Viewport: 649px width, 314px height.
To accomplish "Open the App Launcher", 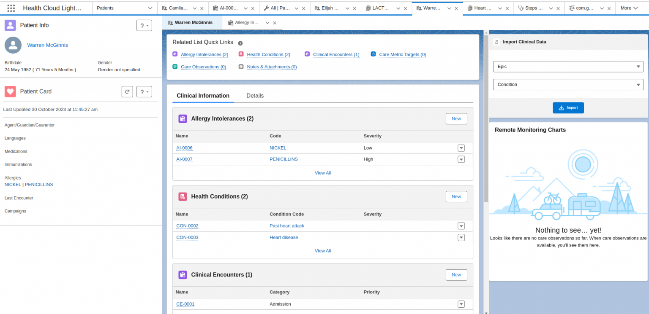I will click(x=11, y=8).
